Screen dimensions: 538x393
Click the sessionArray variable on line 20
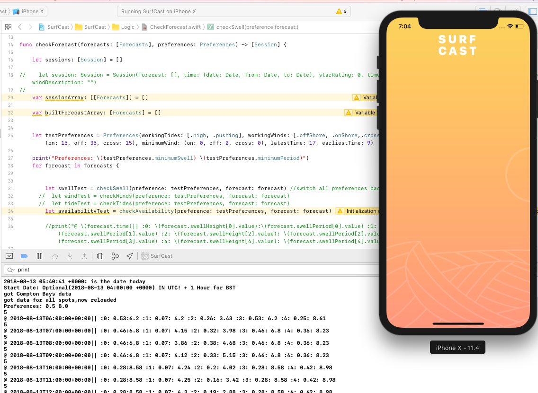pyautogui.click(x=64, y=97)
